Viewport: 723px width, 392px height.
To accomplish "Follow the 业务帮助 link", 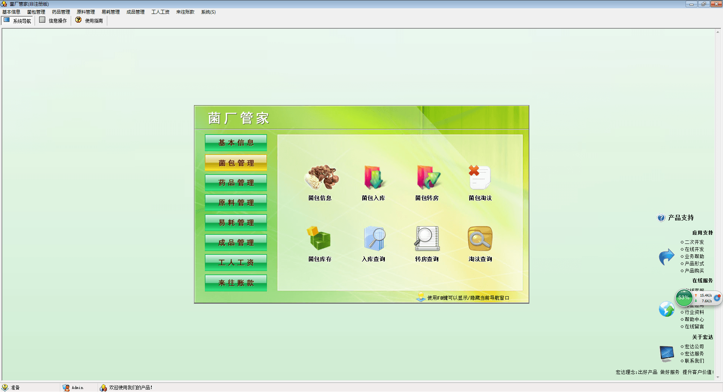I will tap(694, 256).
